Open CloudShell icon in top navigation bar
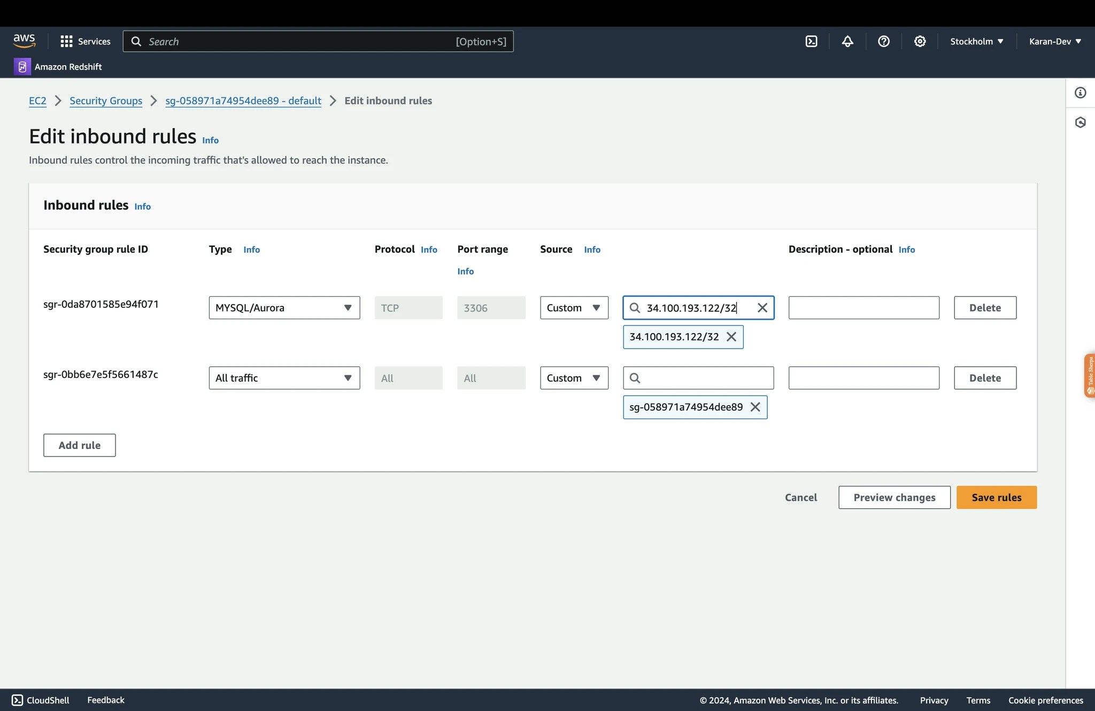1095x711 pixels. (x=811, y=41)
